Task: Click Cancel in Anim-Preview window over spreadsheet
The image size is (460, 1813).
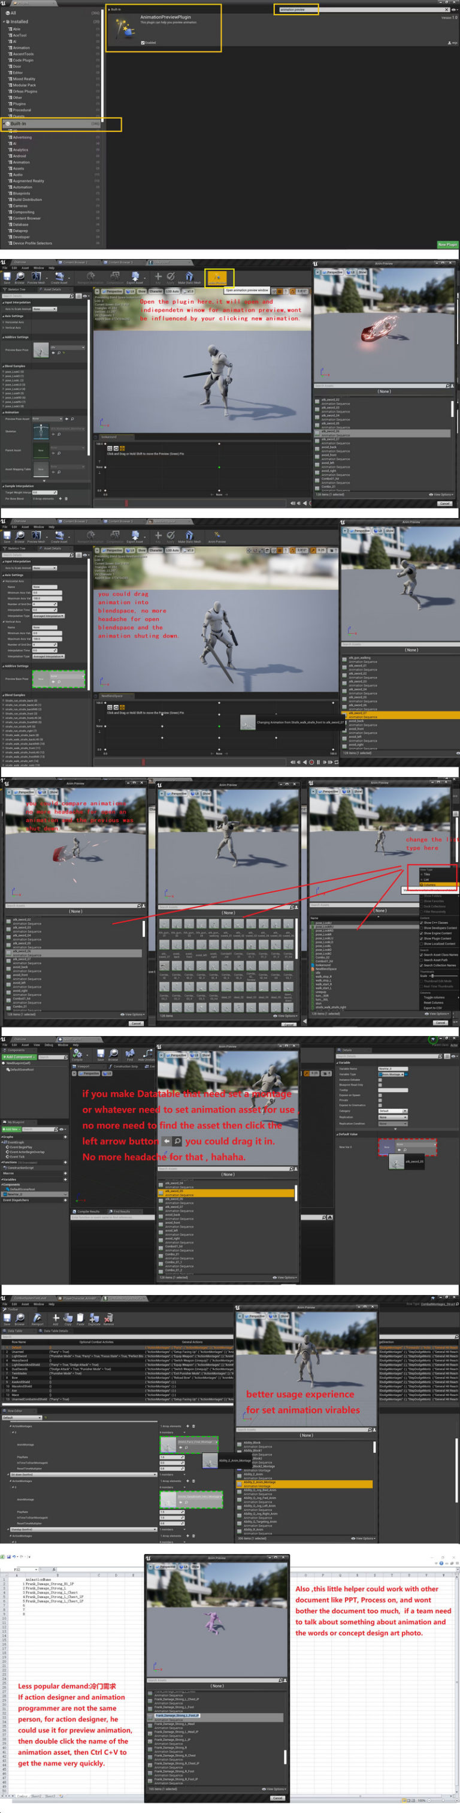Action: point(277,1797)
